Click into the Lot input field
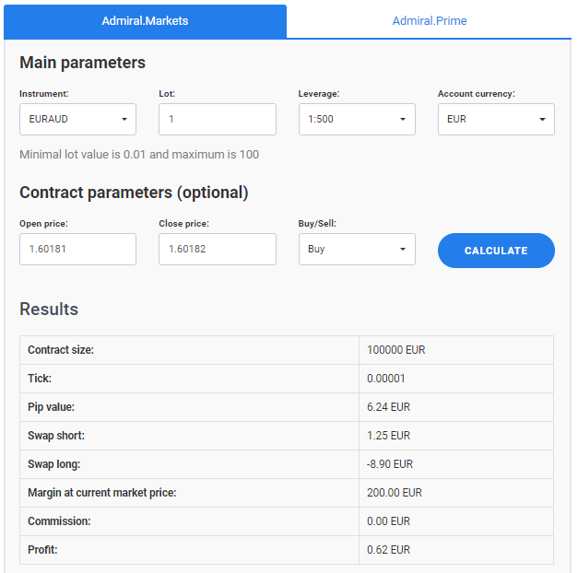 click(218, 119)
